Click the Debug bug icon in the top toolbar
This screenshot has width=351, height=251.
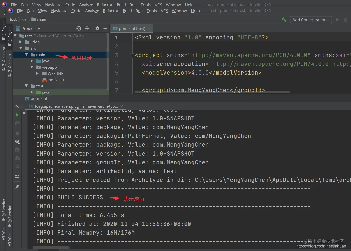click(x=346, y=20)
